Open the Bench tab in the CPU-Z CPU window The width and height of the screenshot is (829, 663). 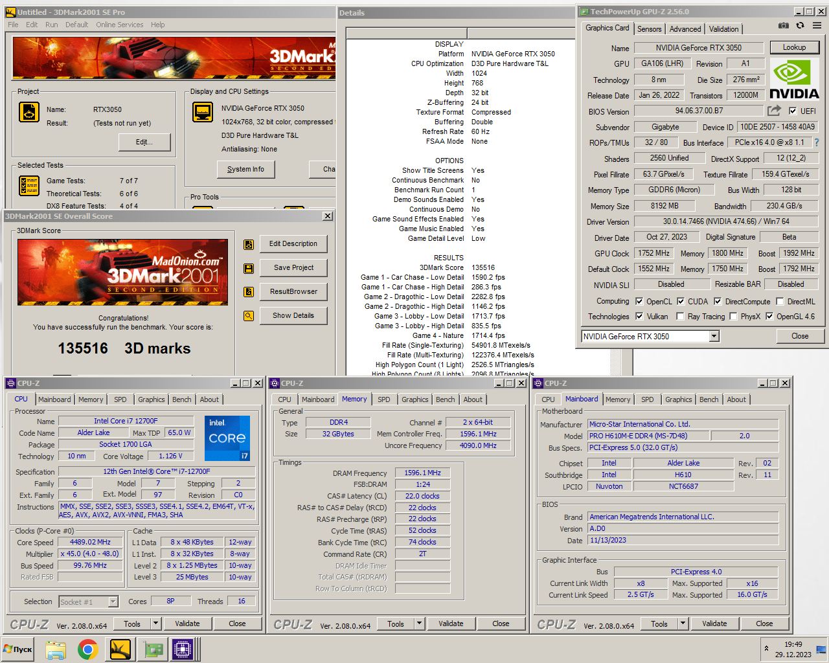(182, 399)
